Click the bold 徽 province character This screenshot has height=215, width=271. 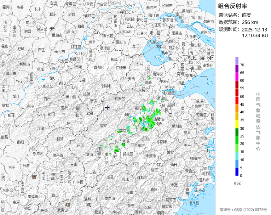coord(52,78)
